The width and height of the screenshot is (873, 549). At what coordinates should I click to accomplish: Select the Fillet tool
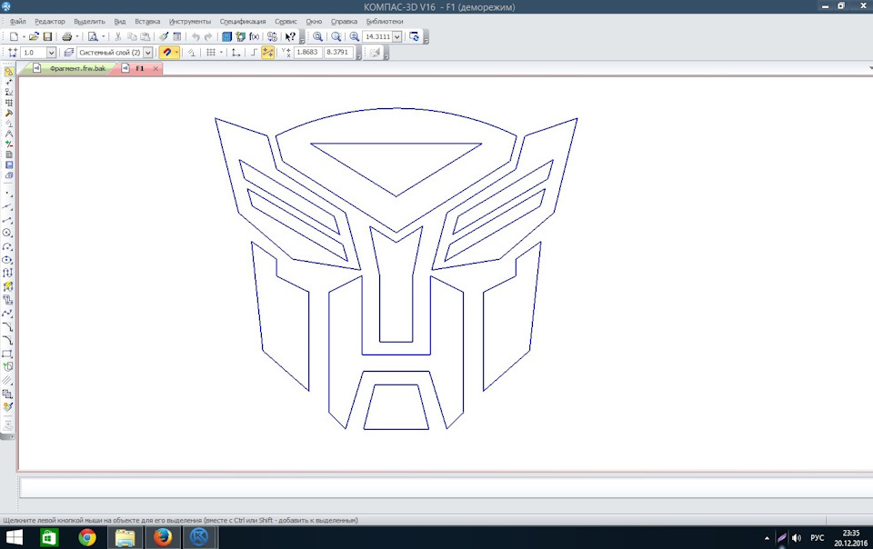click(7, 340)
